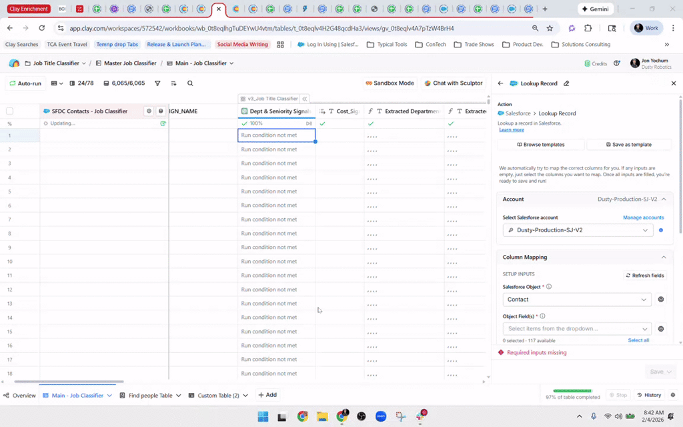Collapse the Column Mapping section
Screen dimensions: 683x427
point(664,257)
